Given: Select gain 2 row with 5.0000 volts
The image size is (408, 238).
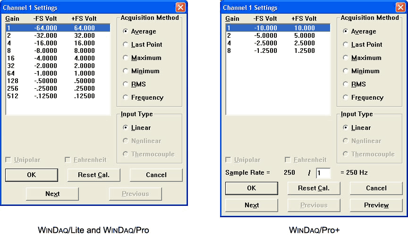Looking at the screenshot, I should pos(278,35).
